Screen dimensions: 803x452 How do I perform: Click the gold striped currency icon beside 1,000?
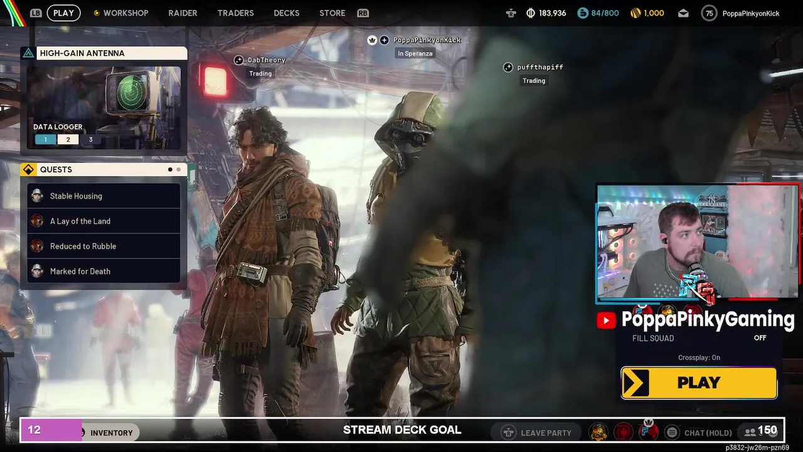coord(635,13)
